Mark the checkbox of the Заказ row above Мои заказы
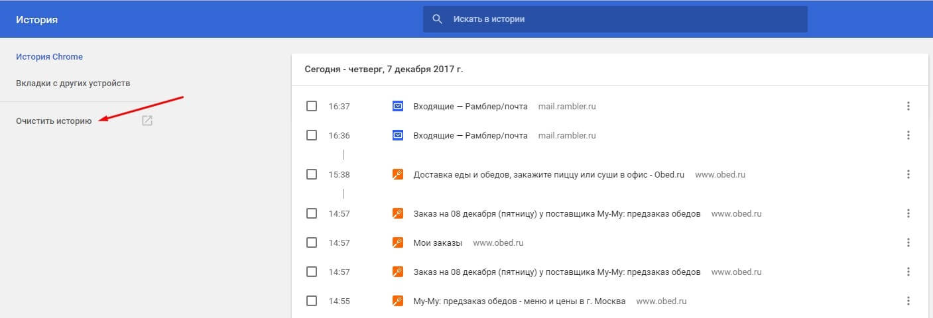 pyautogui.click(x=312, y=213)
